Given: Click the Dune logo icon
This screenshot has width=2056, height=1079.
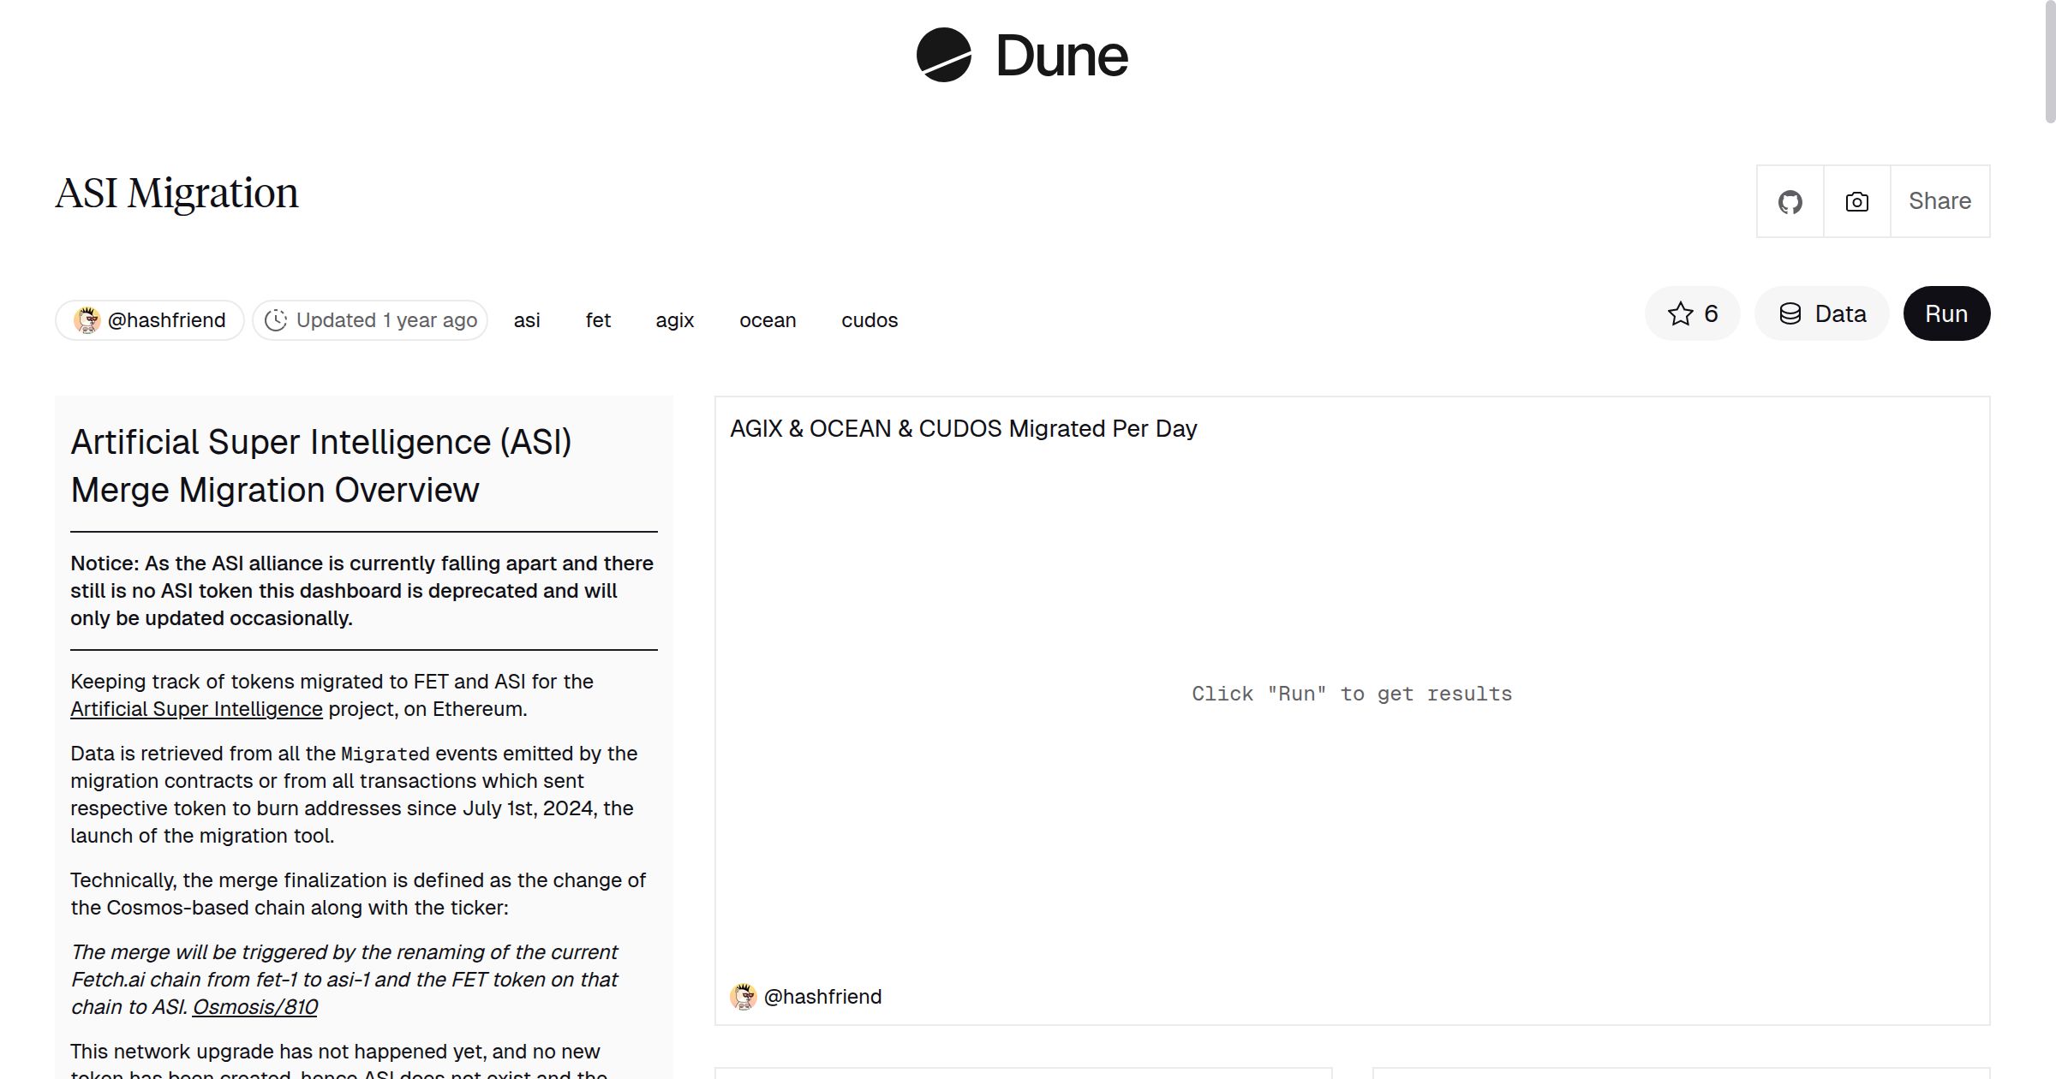Looking at the screenshot, I should coord(943,55).
